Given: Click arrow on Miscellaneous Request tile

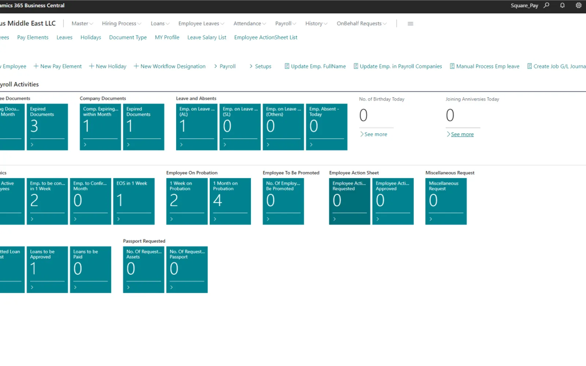Looking at the screenshot, I should (x=431, y=219).
